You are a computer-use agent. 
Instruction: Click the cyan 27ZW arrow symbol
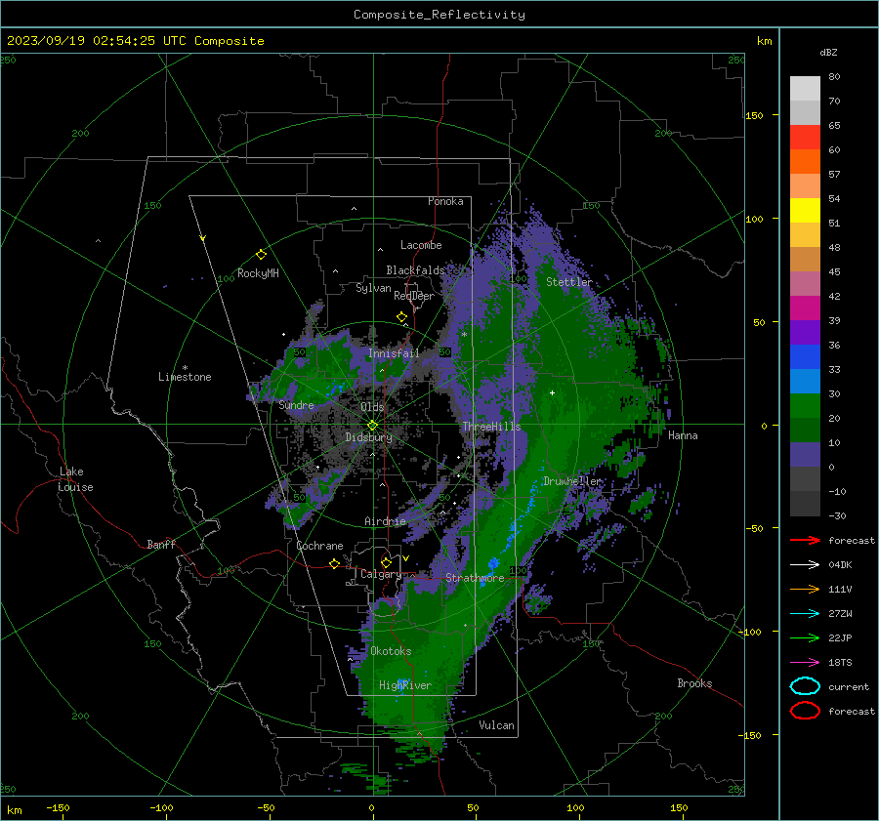805,613
